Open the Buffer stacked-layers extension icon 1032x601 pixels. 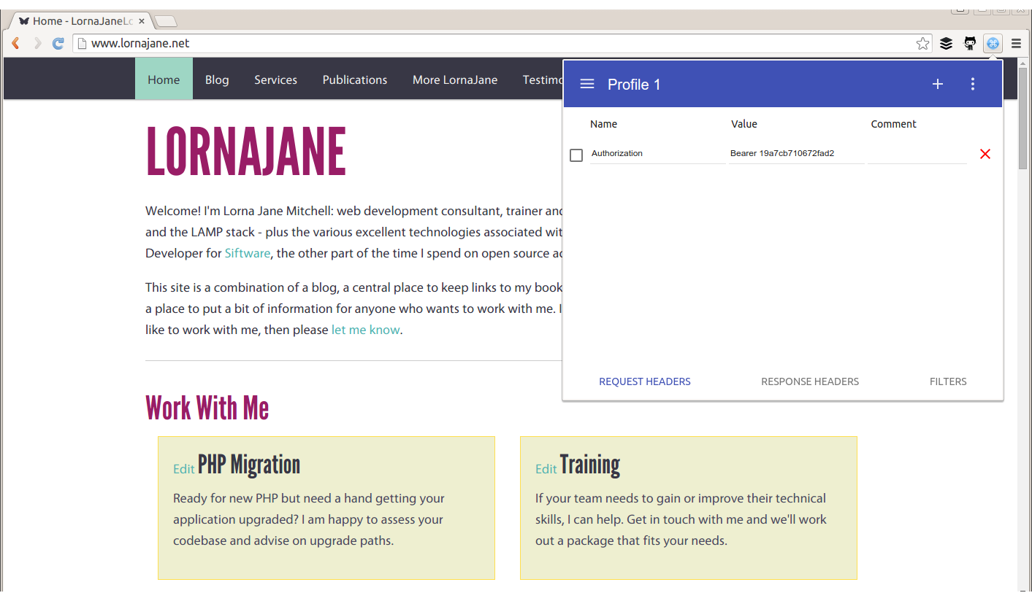coord(946,44)
